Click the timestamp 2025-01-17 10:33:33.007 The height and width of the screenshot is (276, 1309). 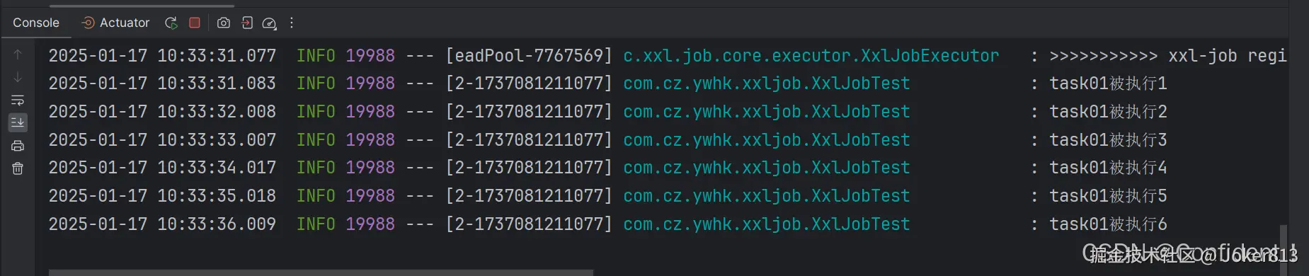[162, 140]
